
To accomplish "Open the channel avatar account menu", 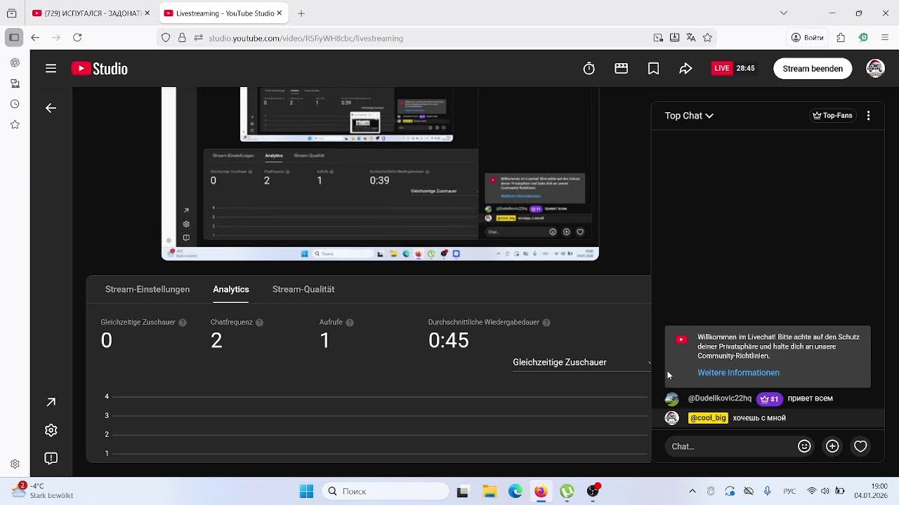I will (x=875, y=68).
